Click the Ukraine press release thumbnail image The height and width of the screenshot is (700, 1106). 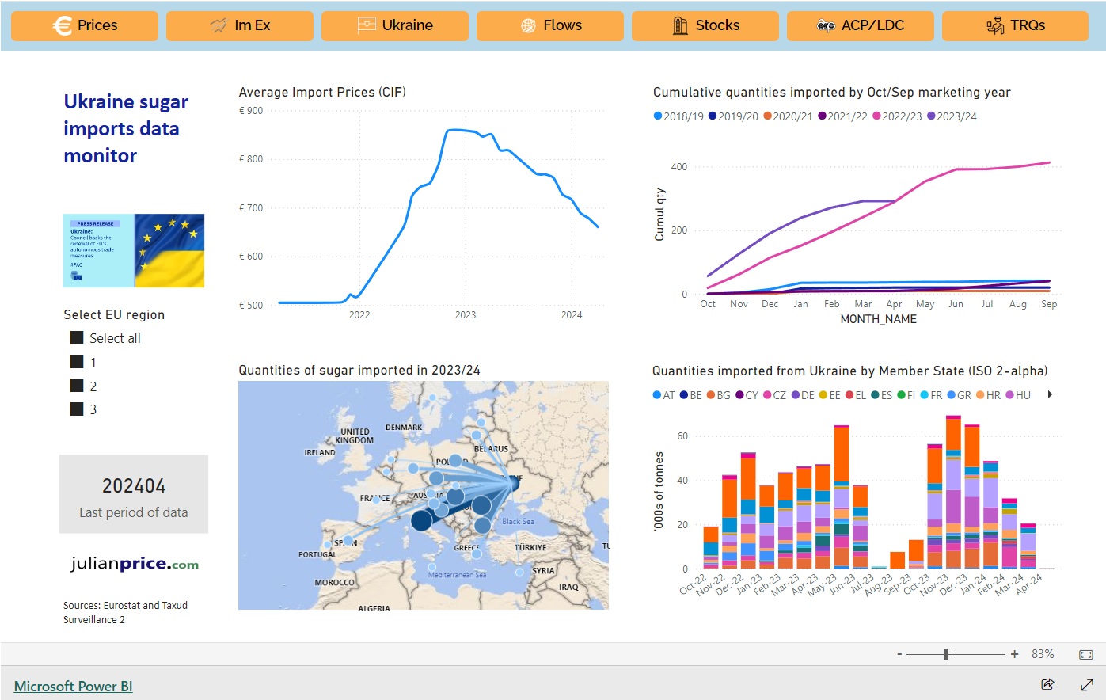pos(134,249)
